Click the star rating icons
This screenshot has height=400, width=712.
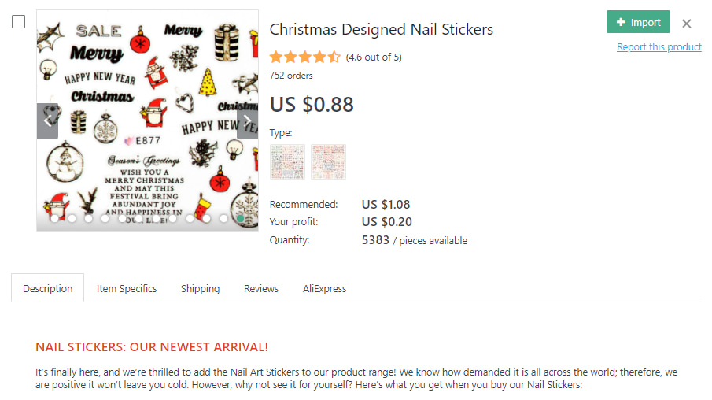coord(304,57)
